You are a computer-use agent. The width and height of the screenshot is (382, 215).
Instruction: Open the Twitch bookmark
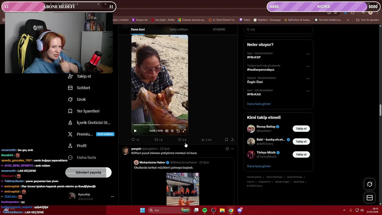coord(245,20)
